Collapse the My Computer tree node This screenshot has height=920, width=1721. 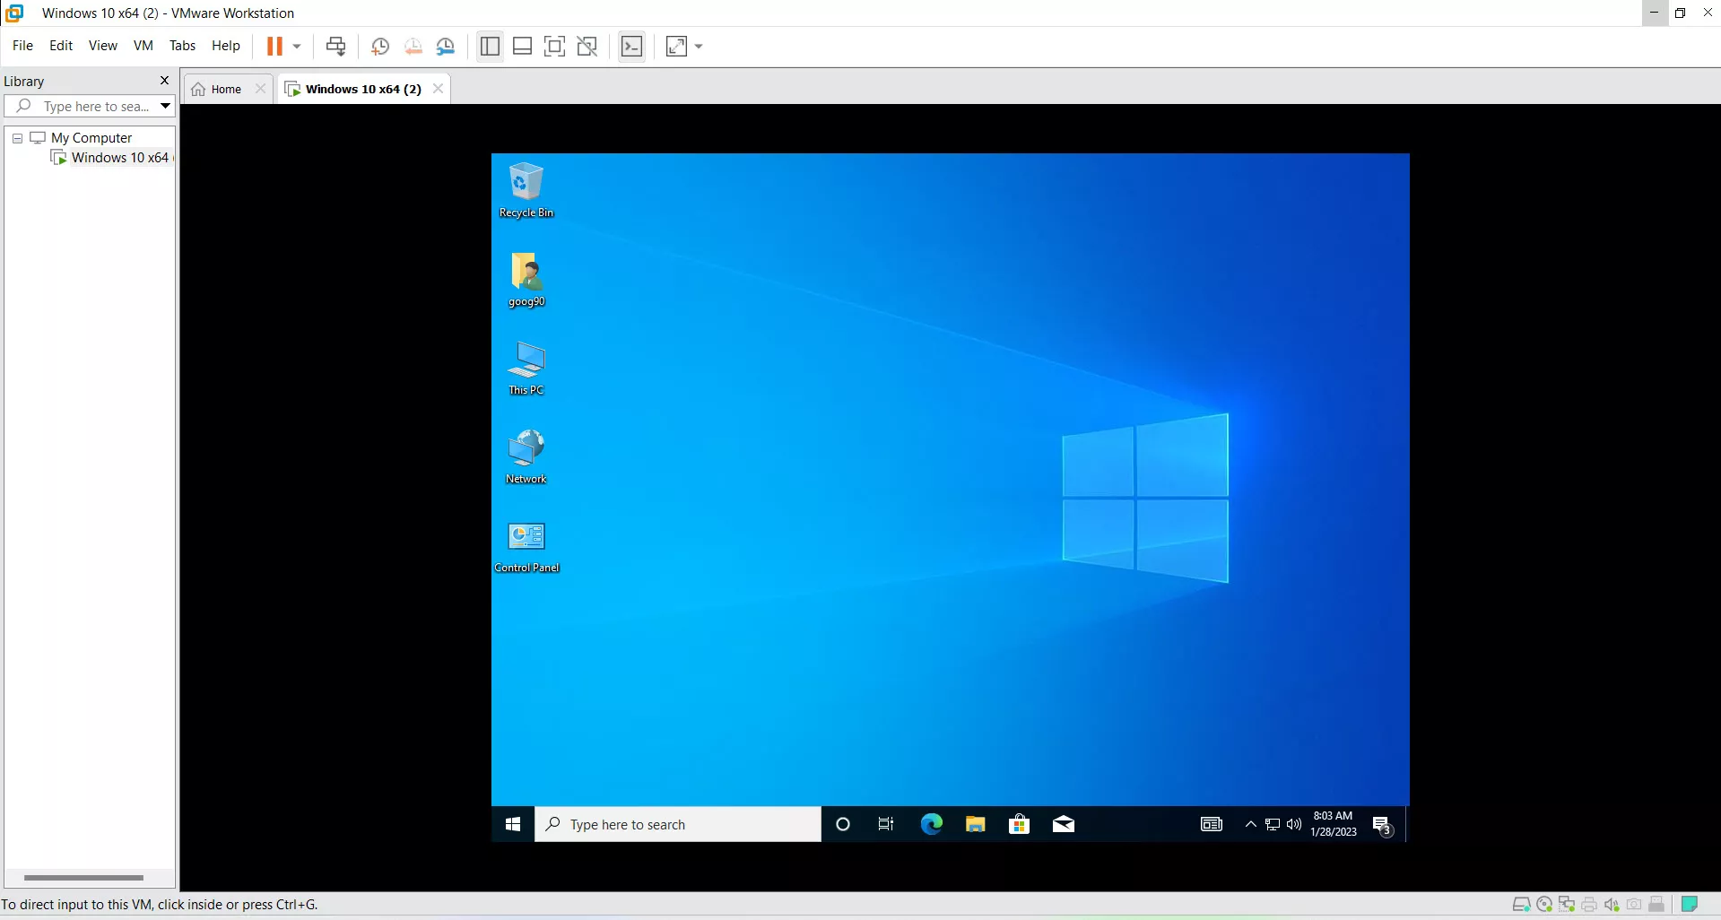[x=17, y=138]
